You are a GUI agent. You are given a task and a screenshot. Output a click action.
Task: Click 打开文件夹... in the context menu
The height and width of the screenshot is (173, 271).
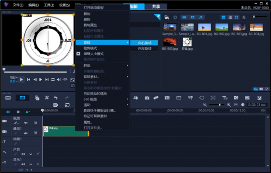pyautogui.click(x=103, y=128)
